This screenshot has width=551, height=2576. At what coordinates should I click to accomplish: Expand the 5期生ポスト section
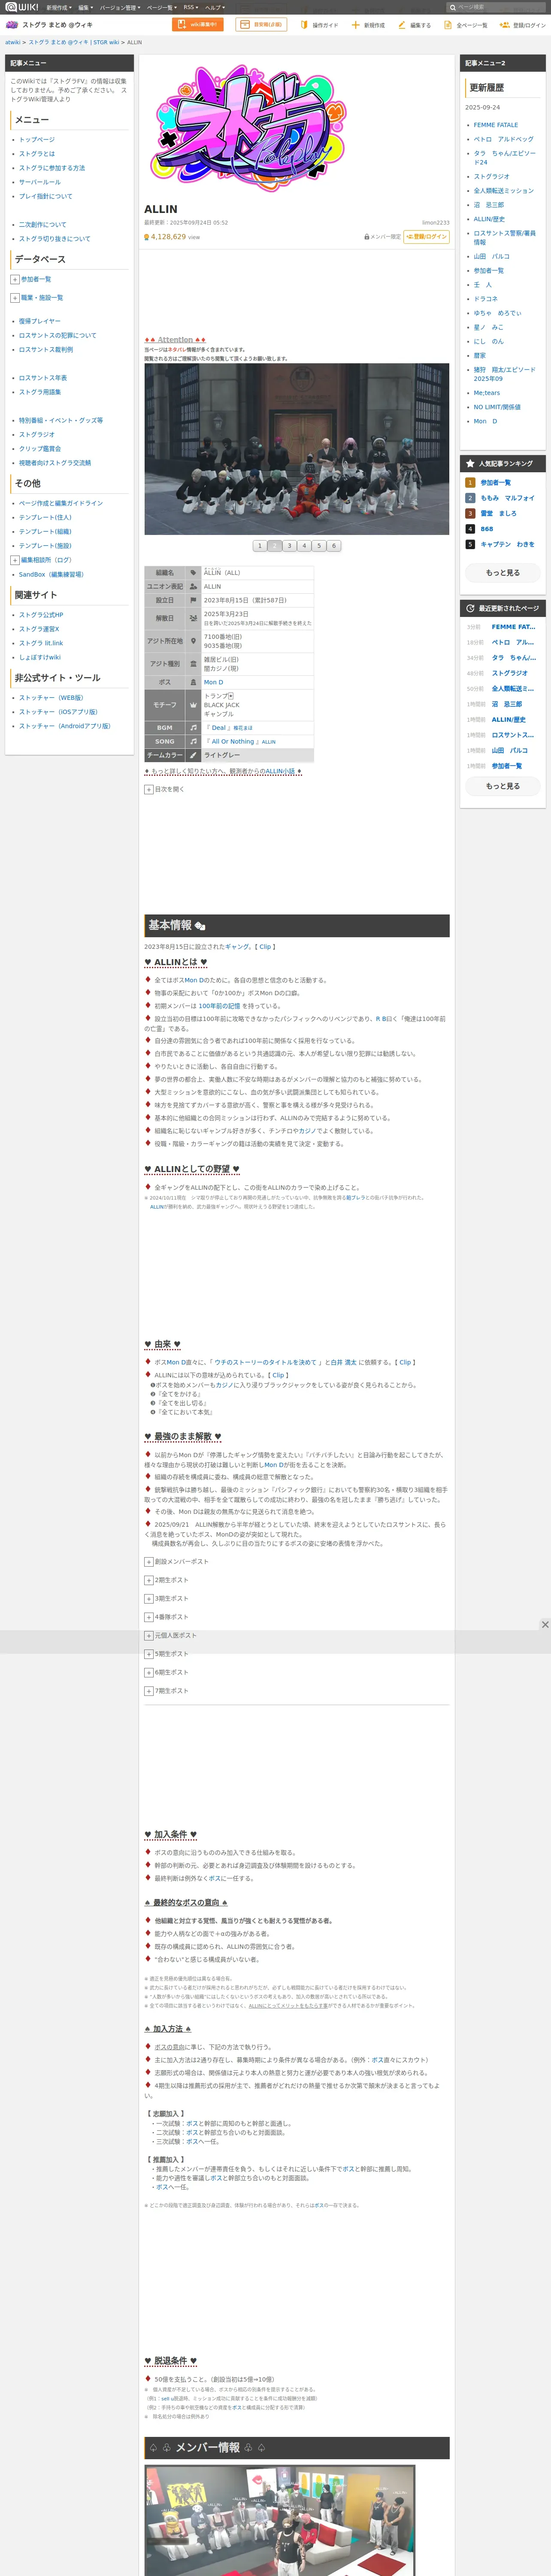click(x=149, y=1654)
